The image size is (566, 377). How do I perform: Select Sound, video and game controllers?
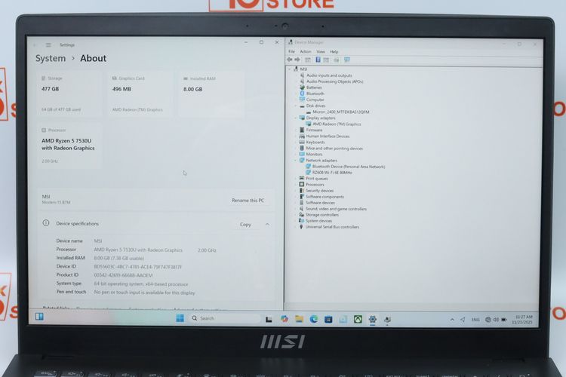(336, 209)
